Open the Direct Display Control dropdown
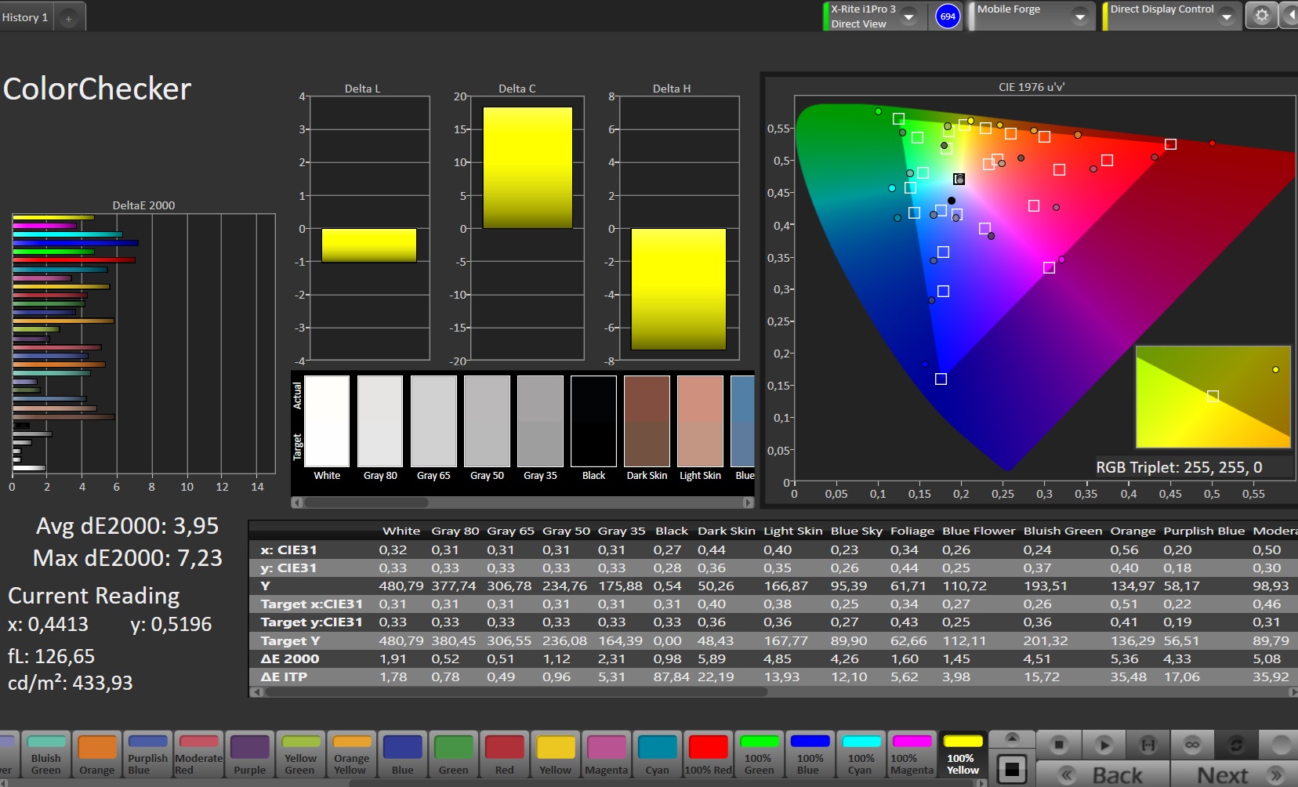 [x=1226, y=16]
